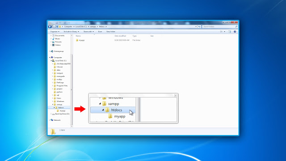Viewport: 286px width, 161px height.
Task: Open the view options dropdown arrow
Action: [224, 32]
